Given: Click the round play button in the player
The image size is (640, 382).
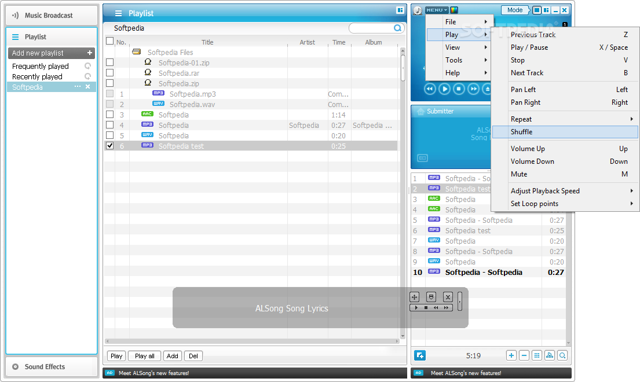Looking at the screenshot, I should pyautogui.click(x=444, y=89).
